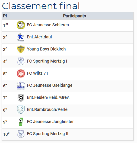Click the red FC Wiltz 71 logo
Screen dimensions: 137x143
click(21, 73)
